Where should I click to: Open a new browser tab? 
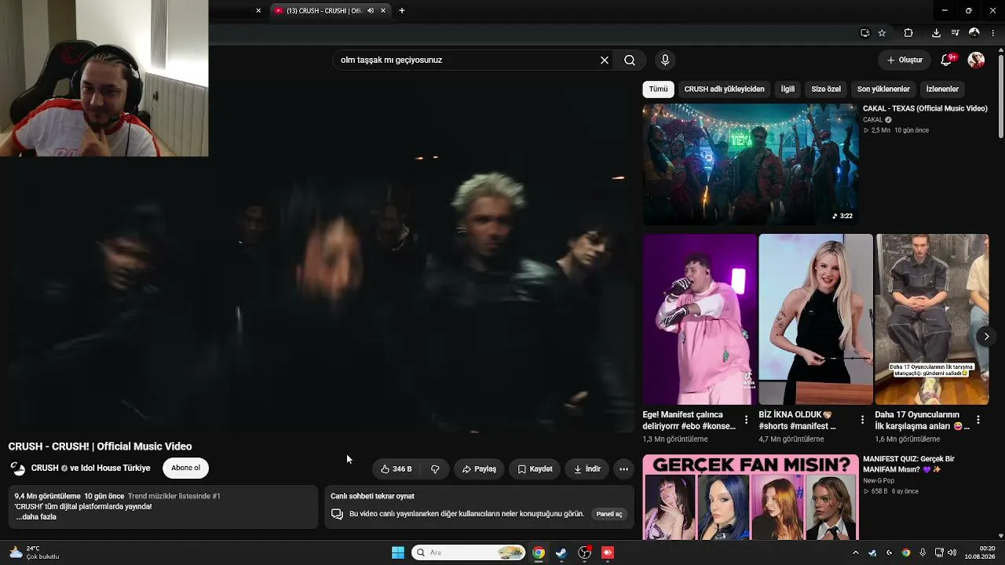(x=402, y=11)
